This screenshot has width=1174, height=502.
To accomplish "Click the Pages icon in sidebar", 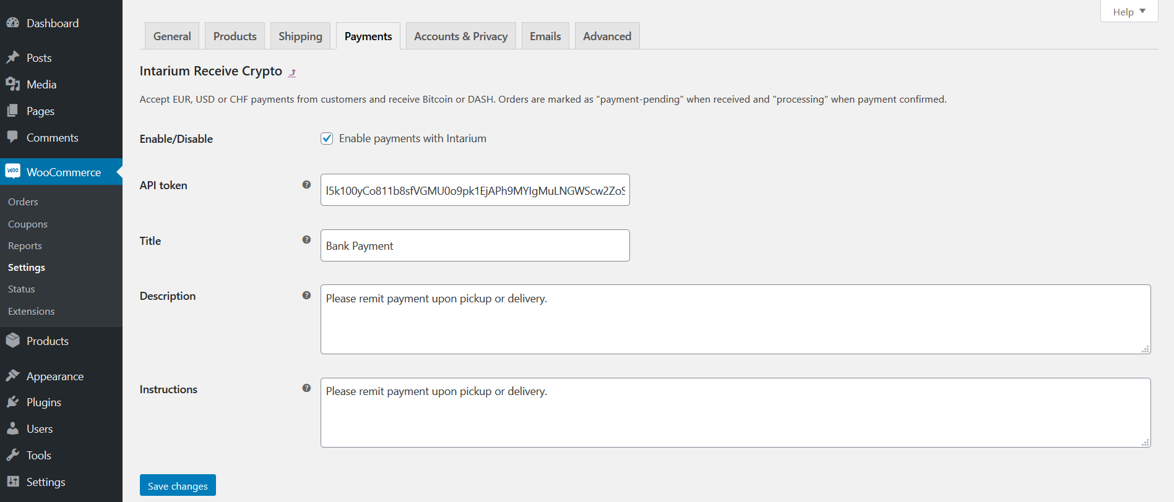I will (12, 111).
